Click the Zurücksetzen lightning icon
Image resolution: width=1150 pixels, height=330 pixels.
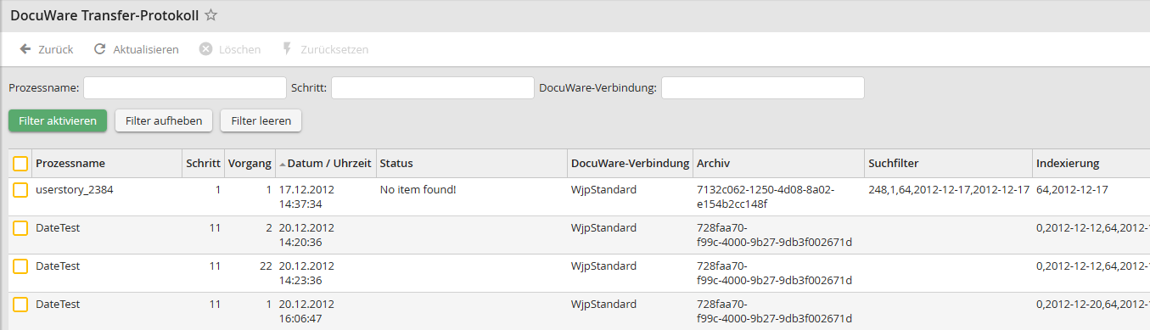coord(287,49)
